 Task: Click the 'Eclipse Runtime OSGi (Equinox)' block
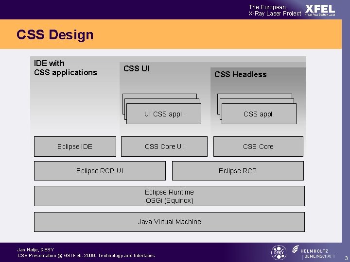coord(169,196)
